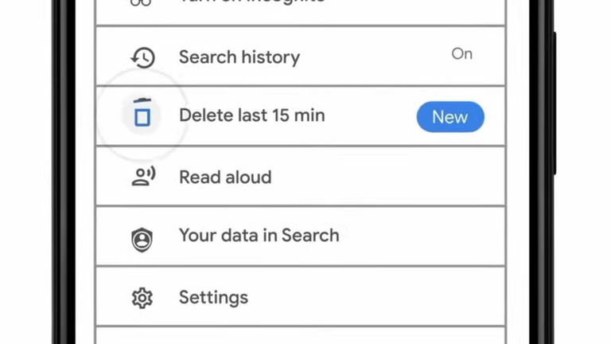
Task: Choose the Read aloud option
Action: pyautogui.click(x=301, y=177)
